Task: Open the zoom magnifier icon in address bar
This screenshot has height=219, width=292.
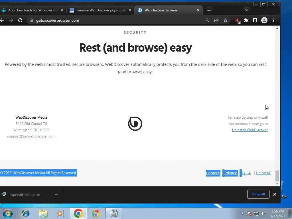Action: coord(207,20)
